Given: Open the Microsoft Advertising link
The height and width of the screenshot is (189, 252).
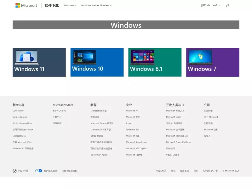Looking at the screenshot, I should click(x=136, y=142).
